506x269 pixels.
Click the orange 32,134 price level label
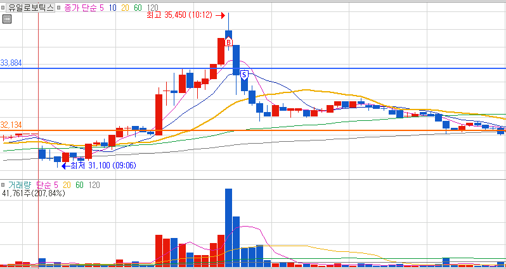tap(11, 125)
